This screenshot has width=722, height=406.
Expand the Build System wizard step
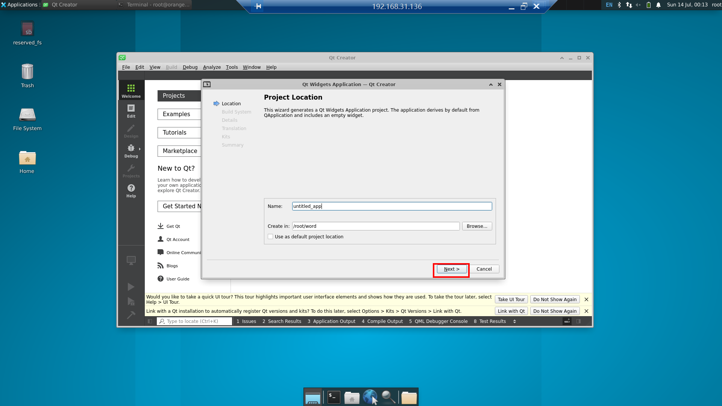[236, 112]
